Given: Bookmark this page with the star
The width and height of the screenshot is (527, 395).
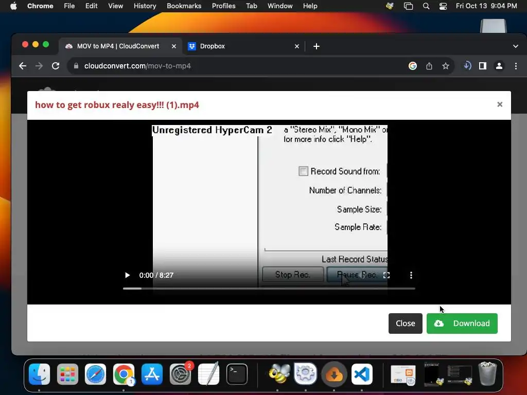Looking at the screenshot, I should [x=446, y=66].
